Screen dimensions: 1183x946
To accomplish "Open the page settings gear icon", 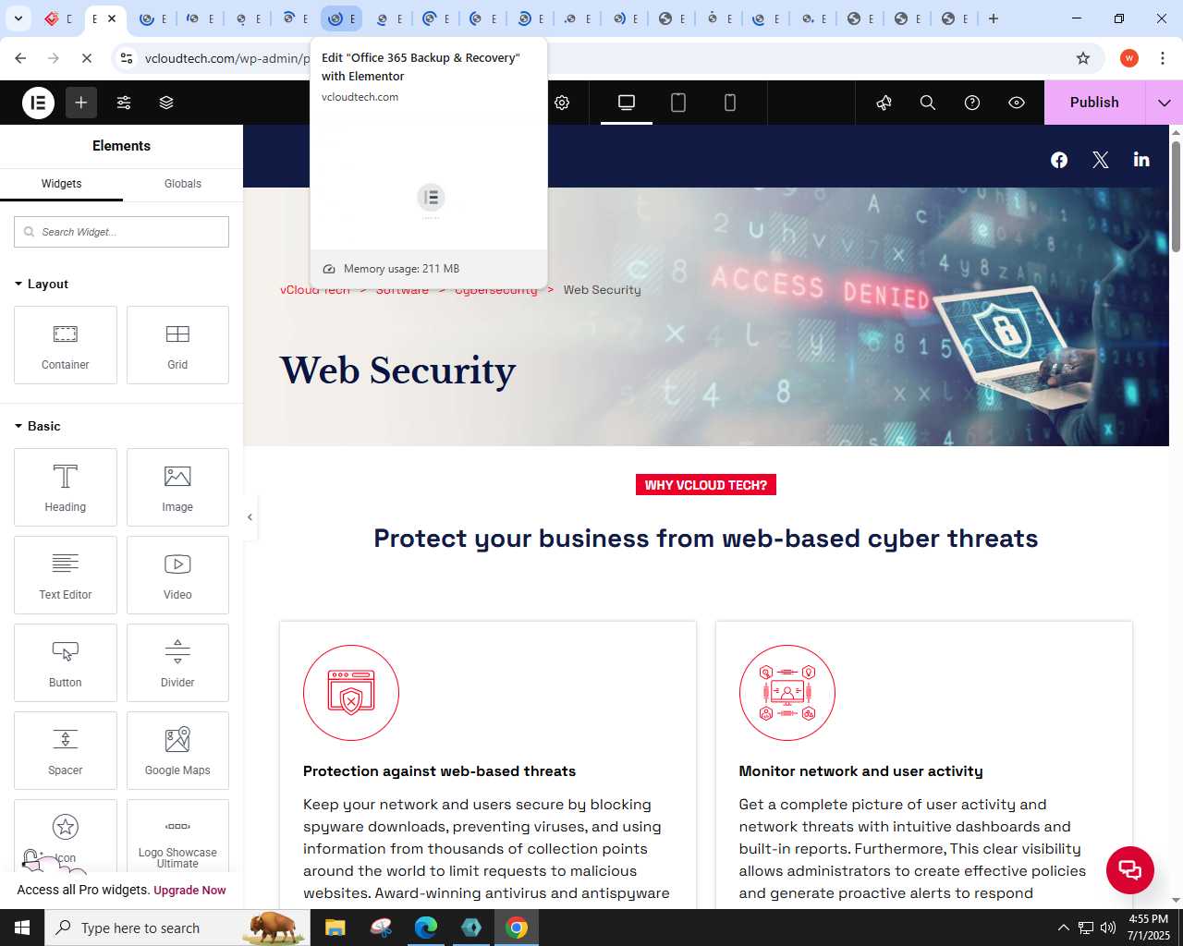I will 562,103.
